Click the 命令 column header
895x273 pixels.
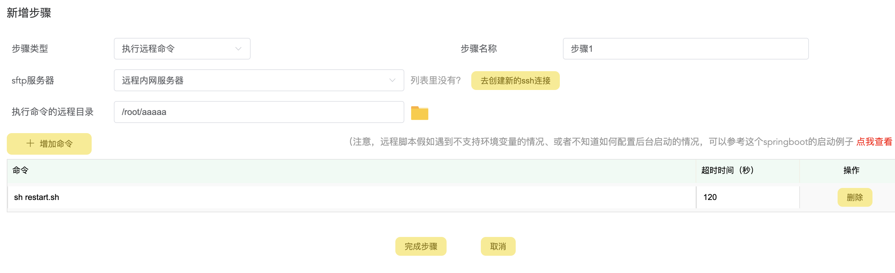coord(20,170)
